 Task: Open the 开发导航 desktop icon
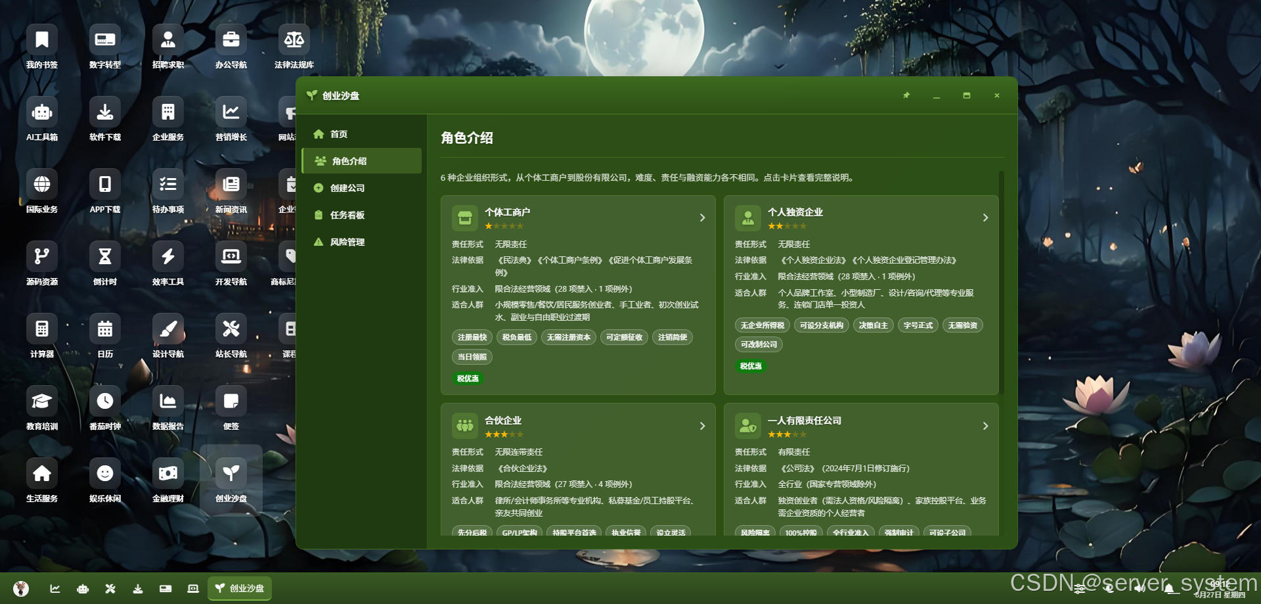(x=231, y=263)
